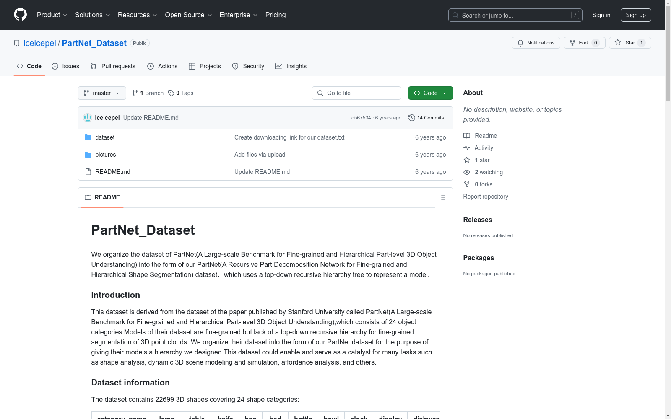Open commit 'Add files via upload'
Screen dimensions: 671x419
point(260,155)
